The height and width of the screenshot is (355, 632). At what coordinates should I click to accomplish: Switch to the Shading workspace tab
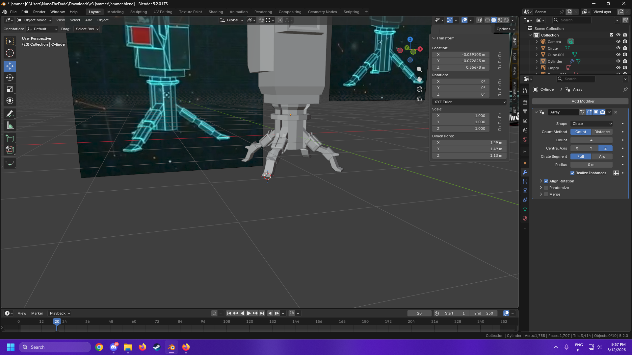pyautogui.click(x=216, y=12)
